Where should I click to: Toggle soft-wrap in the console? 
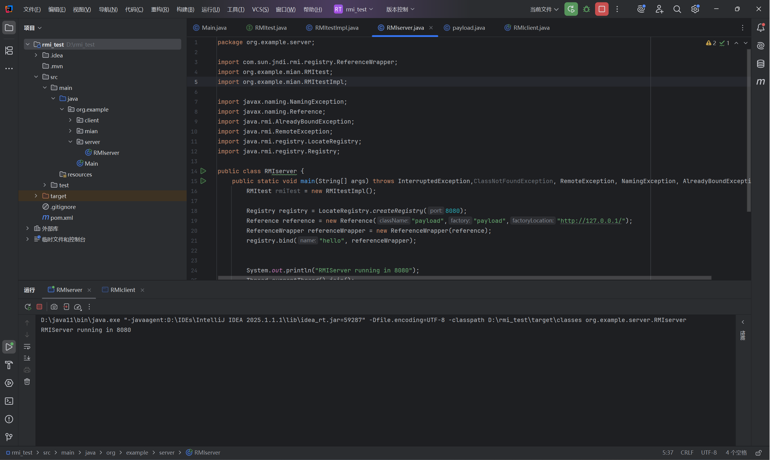point(27,347)
